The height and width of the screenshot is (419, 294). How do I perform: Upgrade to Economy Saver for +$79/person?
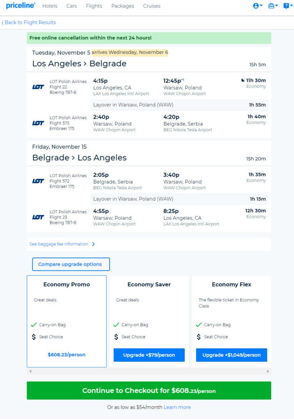tap(149, 355)
